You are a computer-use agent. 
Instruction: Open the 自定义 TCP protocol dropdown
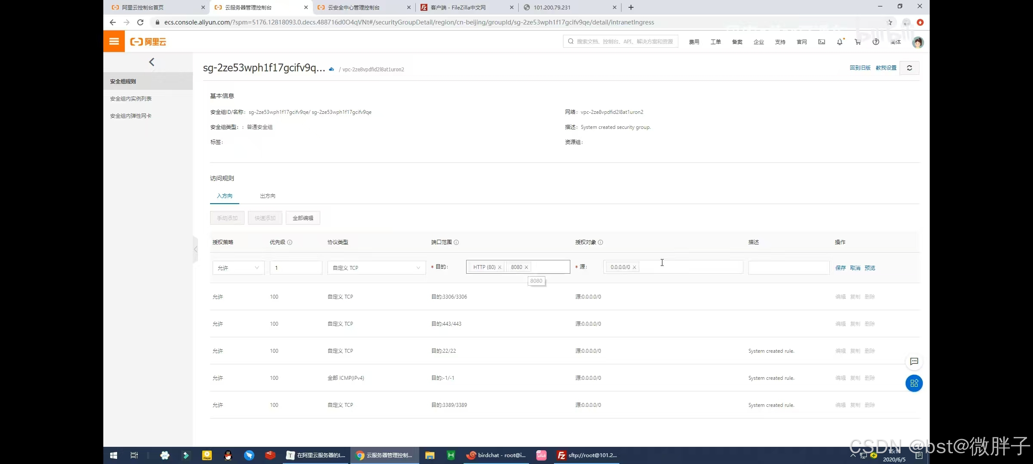(x=376, y=268)
